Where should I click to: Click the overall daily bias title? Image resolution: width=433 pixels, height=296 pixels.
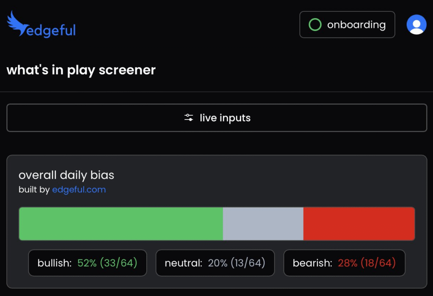tap(66, 175)
